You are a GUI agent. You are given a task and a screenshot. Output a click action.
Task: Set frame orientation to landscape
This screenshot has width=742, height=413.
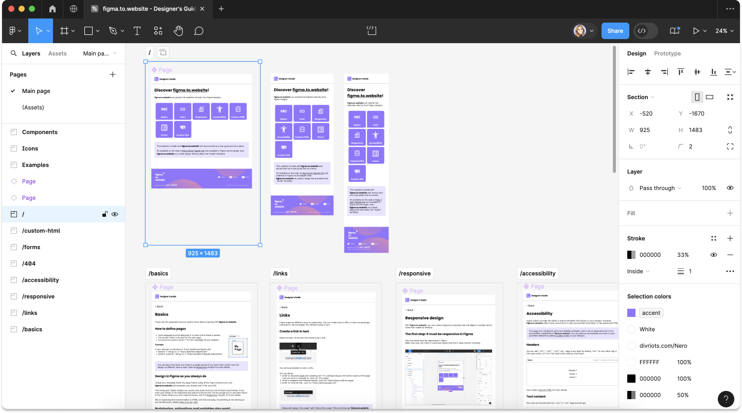[x=710, y=97]
